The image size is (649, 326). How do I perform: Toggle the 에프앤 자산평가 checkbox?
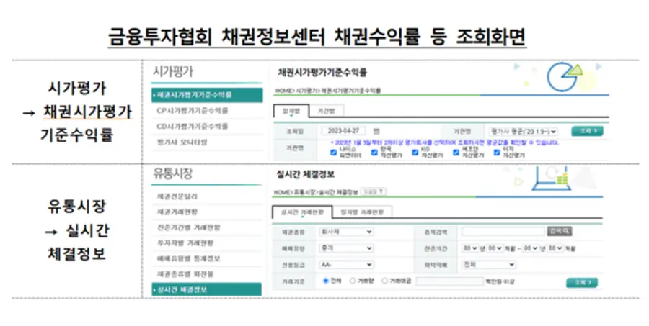(456, 153)
